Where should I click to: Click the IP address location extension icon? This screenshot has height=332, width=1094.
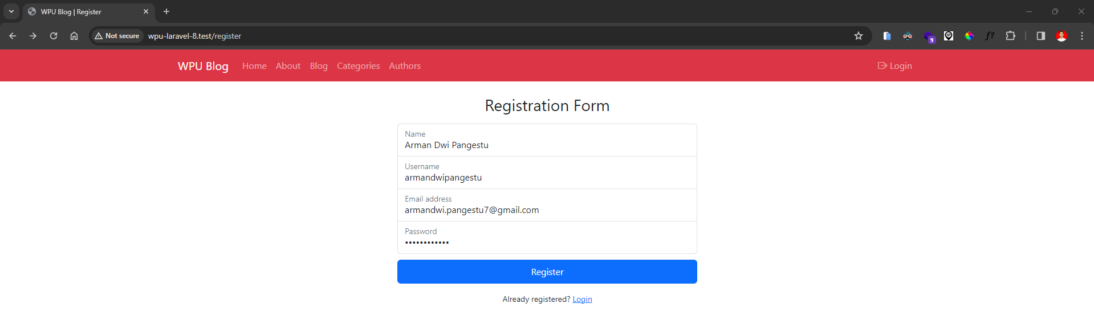[x=948, y=36]
